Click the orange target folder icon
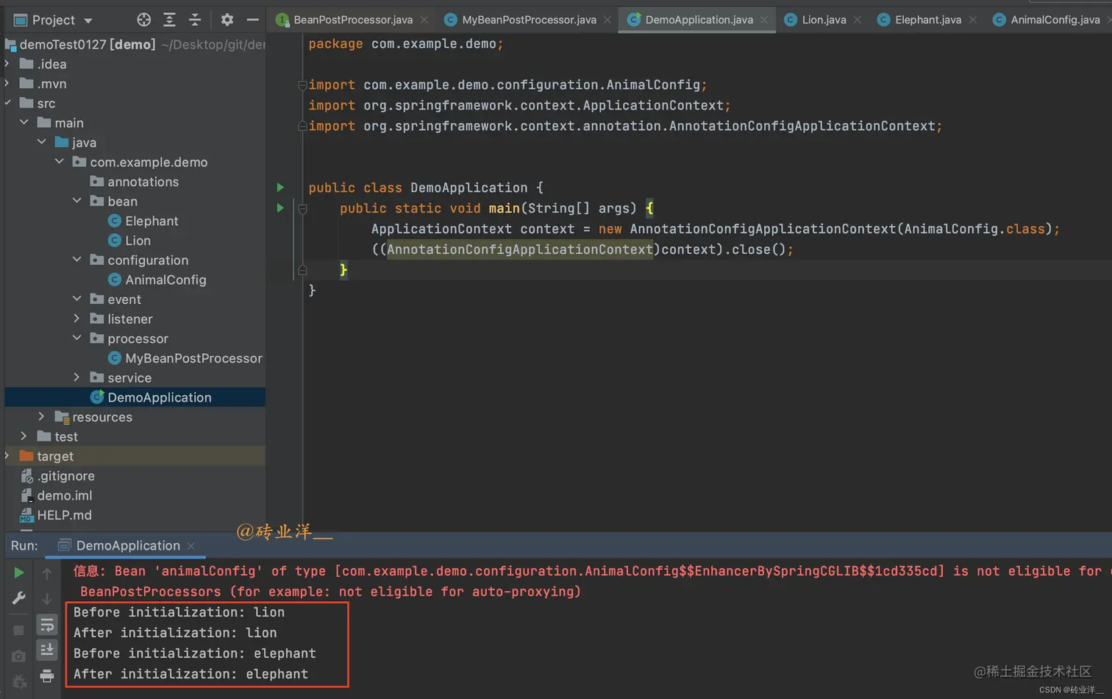1112x699 pixels. [x=26, y=455]
